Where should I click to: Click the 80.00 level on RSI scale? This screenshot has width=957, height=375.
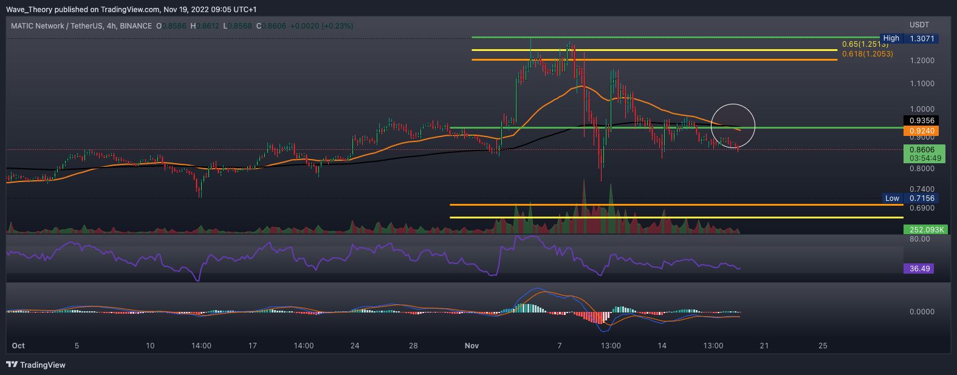[x=919, y=239]
